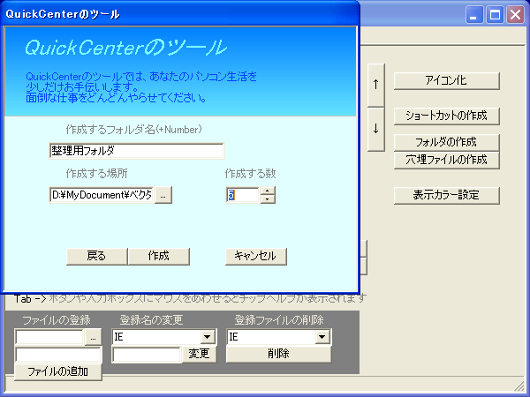Click the browse button under ファイルの登録
Screen dimensions: 530x397
(93, 337)
